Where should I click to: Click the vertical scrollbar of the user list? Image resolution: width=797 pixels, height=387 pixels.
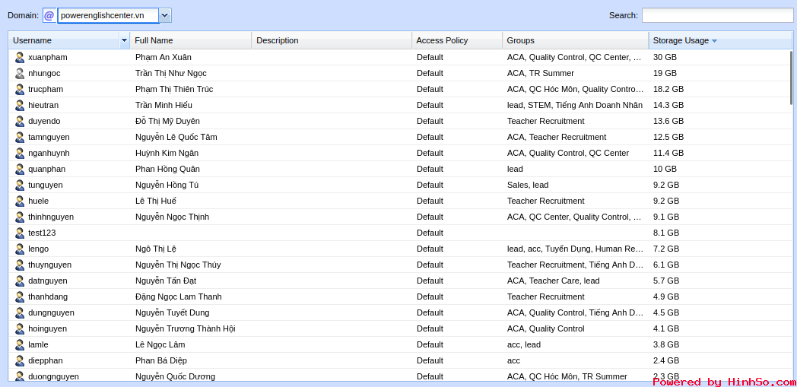790,78
